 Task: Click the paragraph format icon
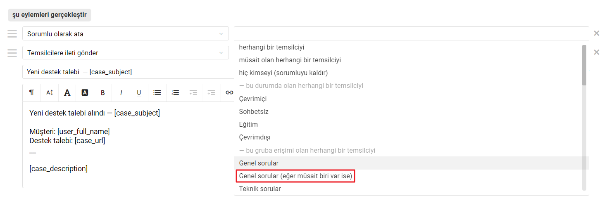(32, 93)
